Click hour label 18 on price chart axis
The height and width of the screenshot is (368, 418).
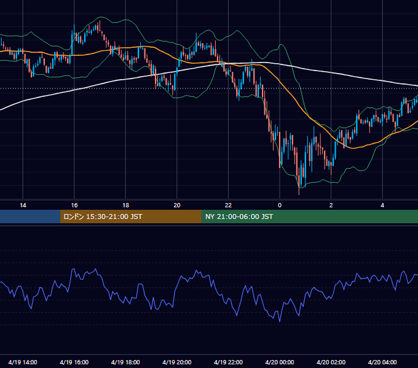pos(125,205)
